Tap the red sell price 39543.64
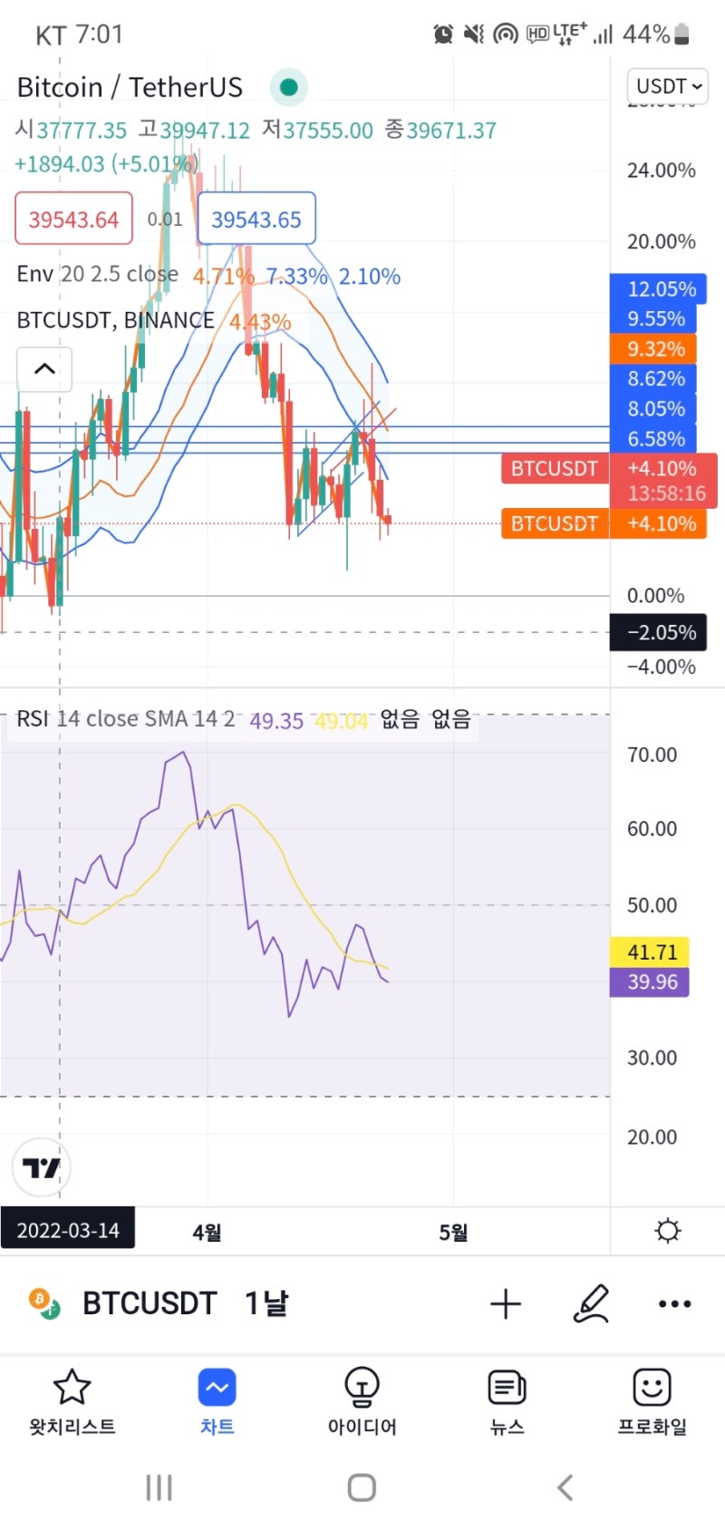Viewport: 725px width, 1532px height. click(73, 219)
